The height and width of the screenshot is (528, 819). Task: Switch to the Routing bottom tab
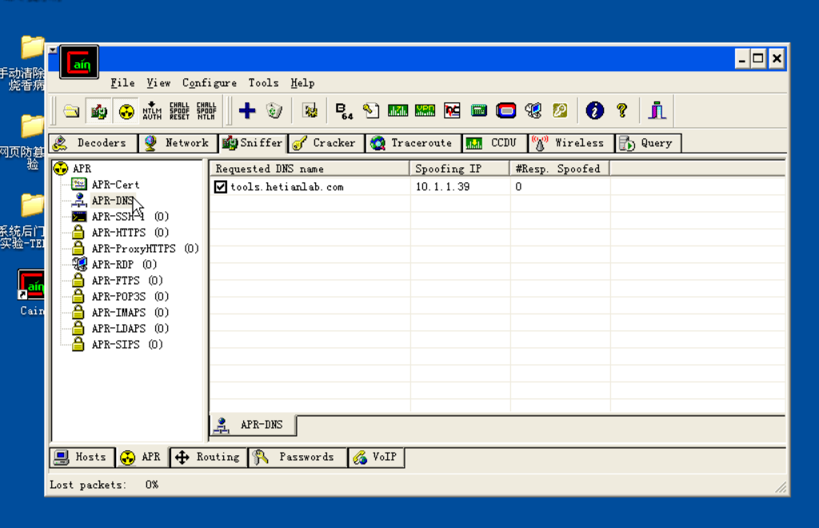(x=209, y=457)
